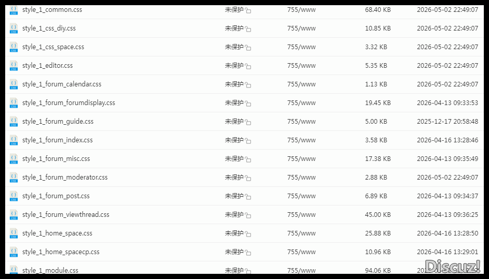Image resolution: width=489 pixels, height=279 pixels.
Task: Click the style_1_module.css file name
Action: 50,270
